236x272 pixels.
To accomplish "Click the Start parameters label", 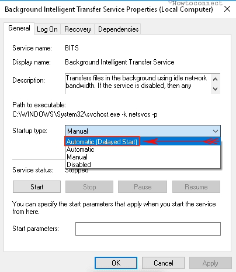I will pos(36,229).
